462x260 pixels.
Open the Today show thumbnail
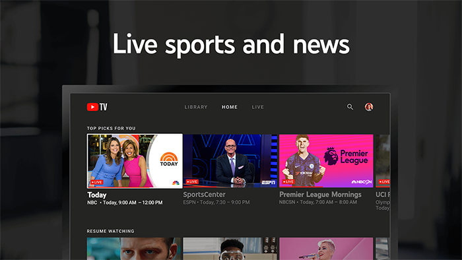(135, 161)
